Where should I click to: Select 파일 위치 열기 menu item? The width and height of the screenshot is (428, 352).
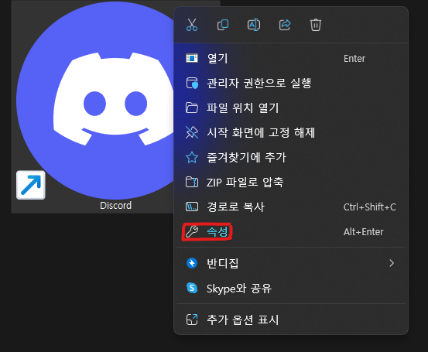click(291, 108)
